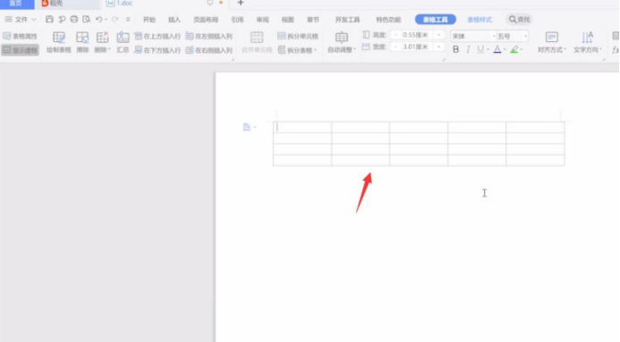
Task: Click the Redo arrow icon
Action: (115, 19)
